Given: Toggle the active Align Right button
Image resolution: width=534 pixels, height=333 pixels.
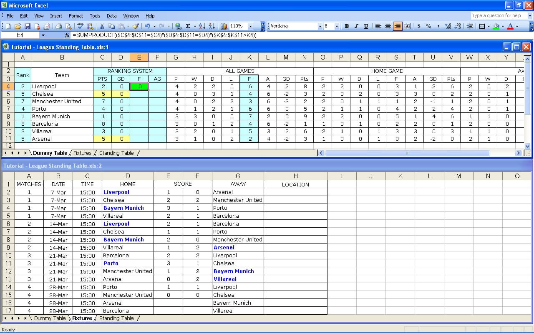Looking at the screenshot, I should click(398, 26).
